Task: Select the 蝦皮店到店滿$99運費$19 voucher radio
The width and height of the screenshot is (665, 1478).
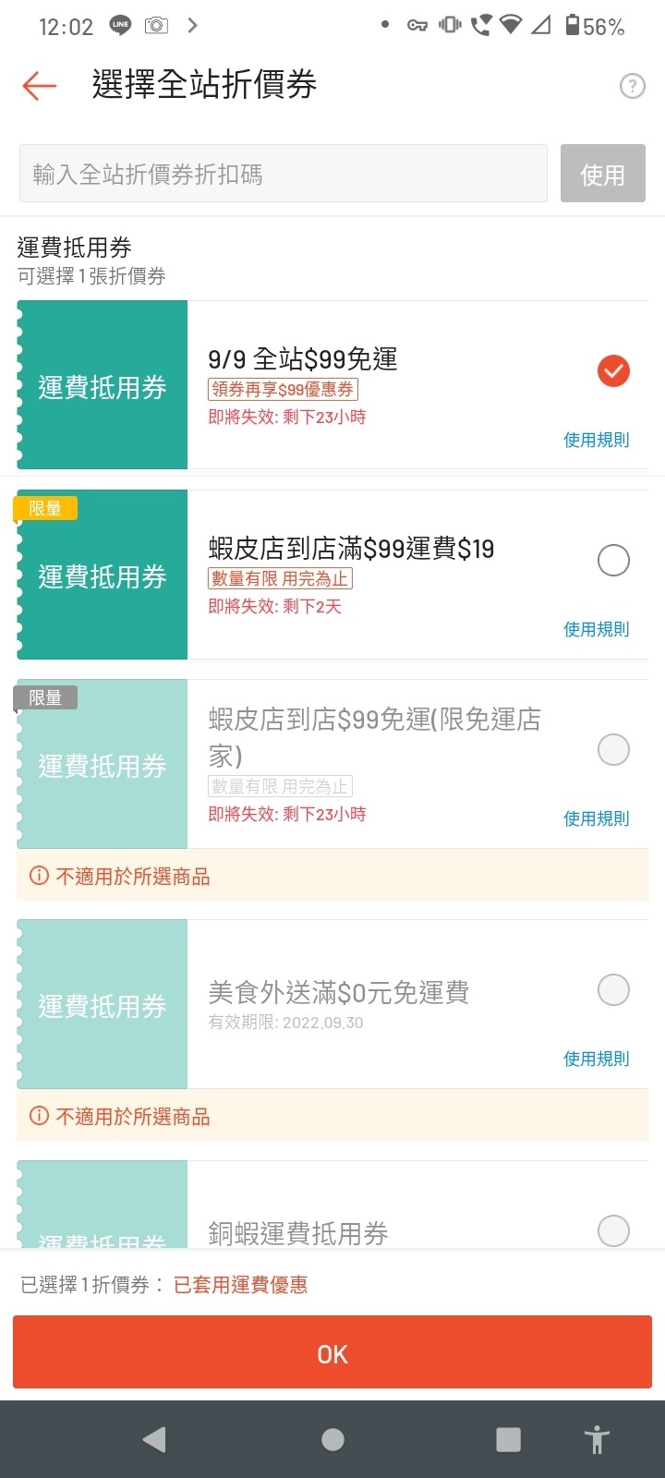Action: point(613,560)
